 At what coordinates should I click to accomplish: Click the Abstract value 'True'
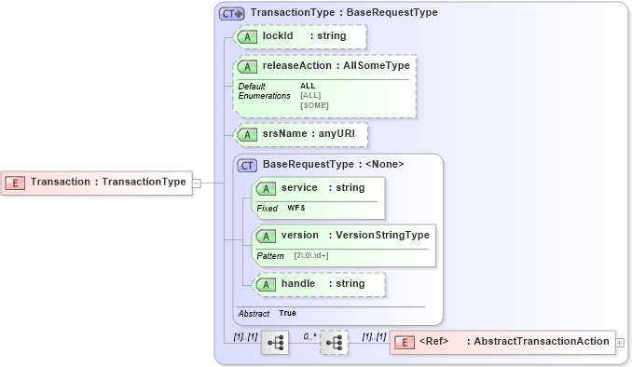[x=287, y=313]
